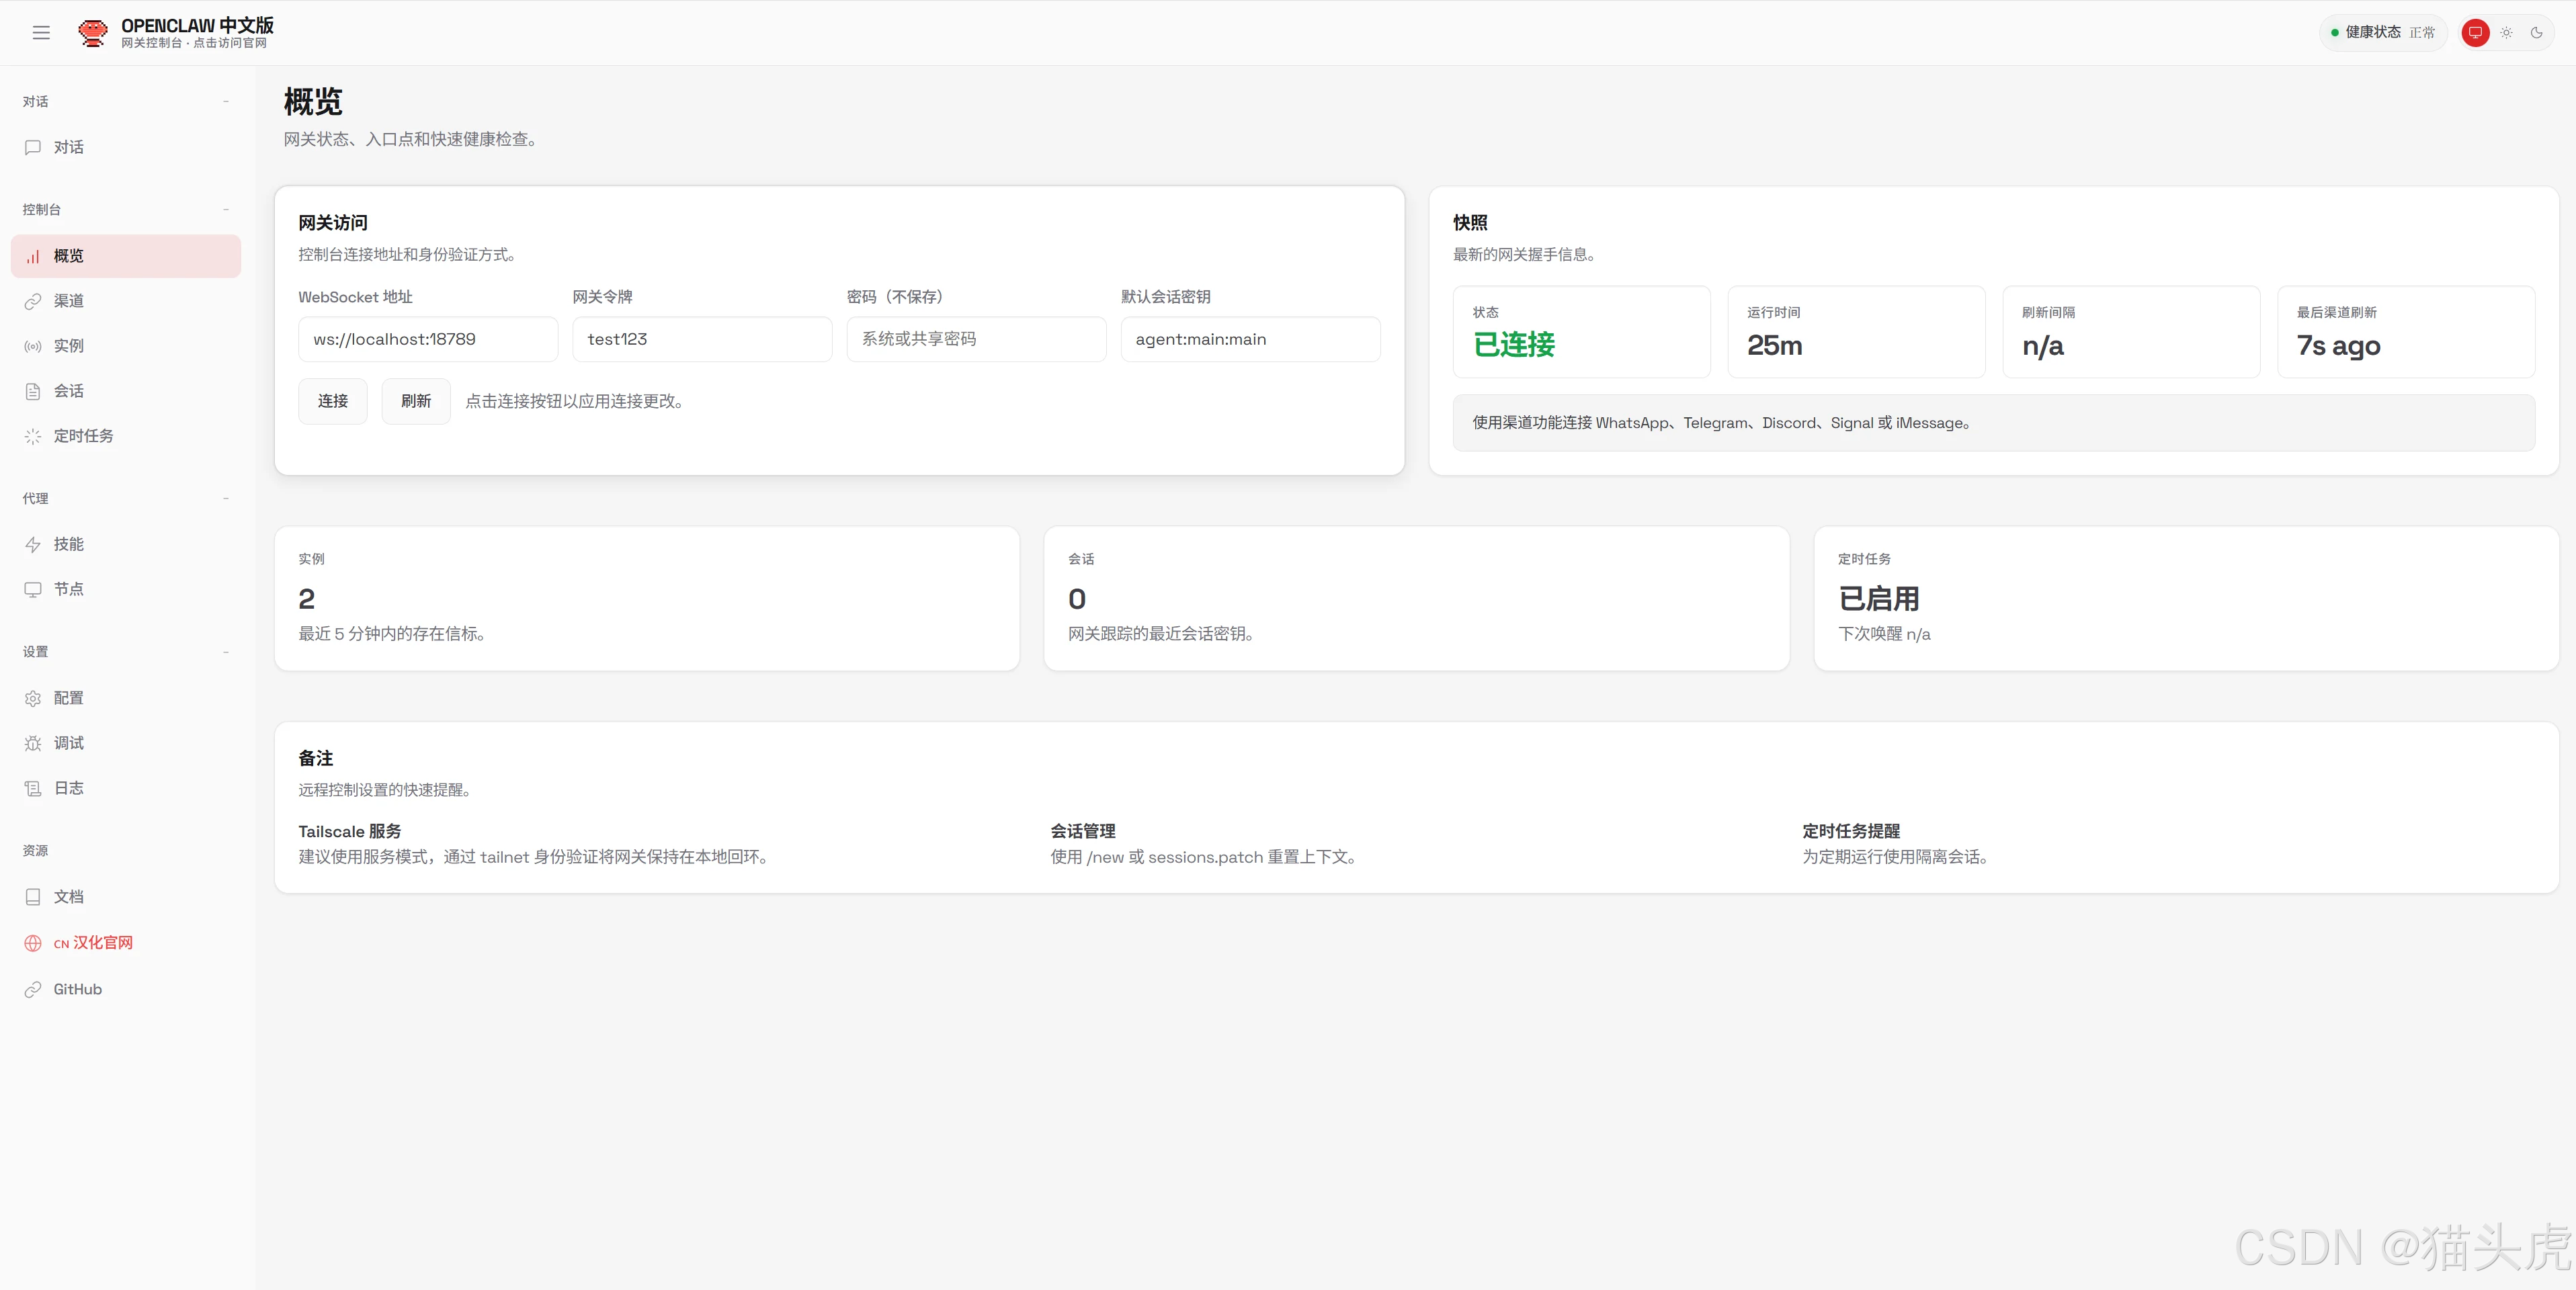Viewport: 2576px width, 1290px height.
Task: Click the 密码 password input field
Action: tap(976, 339)
